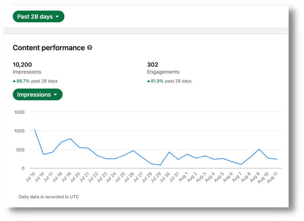This screenshot has width=304, height=221.
Task: Click the chart peak data point at Jul 15
Action: point(35,130)
